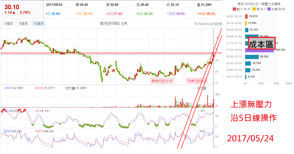Click the 26.35~25.70 blue bar
This screenshot has height=154, width=294.
pos(252,56)
